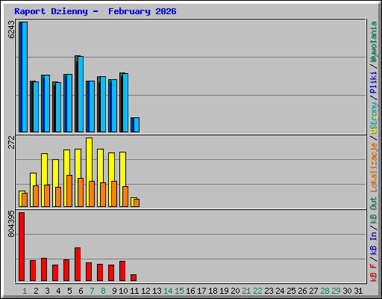
Task: Click the 'kB In' legend label
Action: tap(374, 244)
